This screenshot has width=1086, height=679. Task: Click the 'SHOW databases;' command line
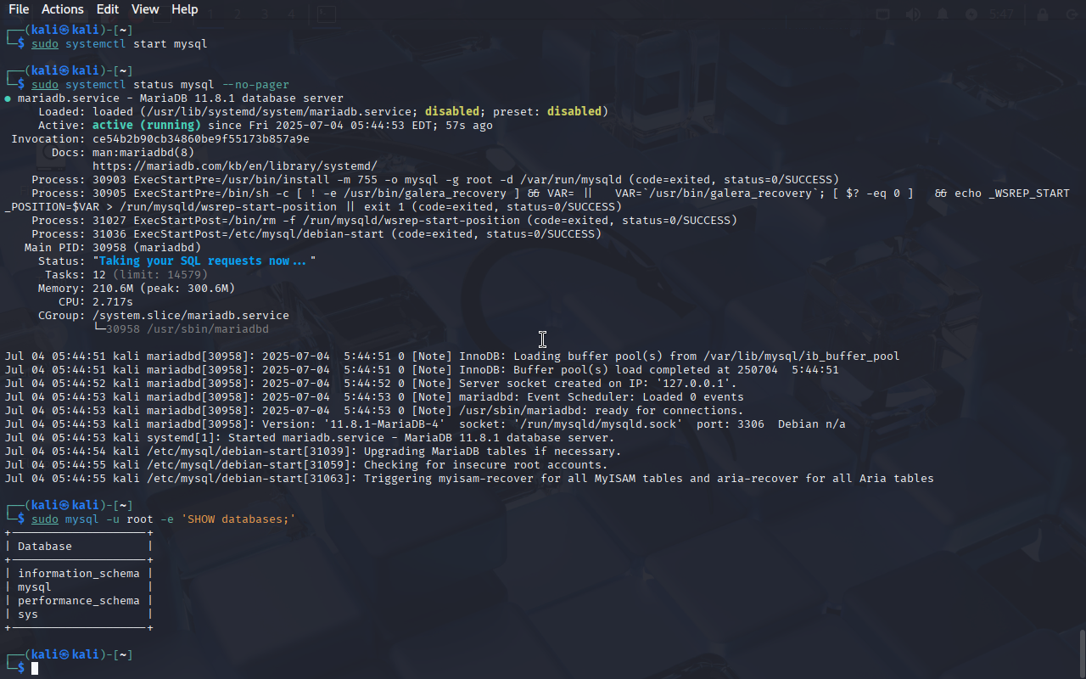tap(164, 519)
